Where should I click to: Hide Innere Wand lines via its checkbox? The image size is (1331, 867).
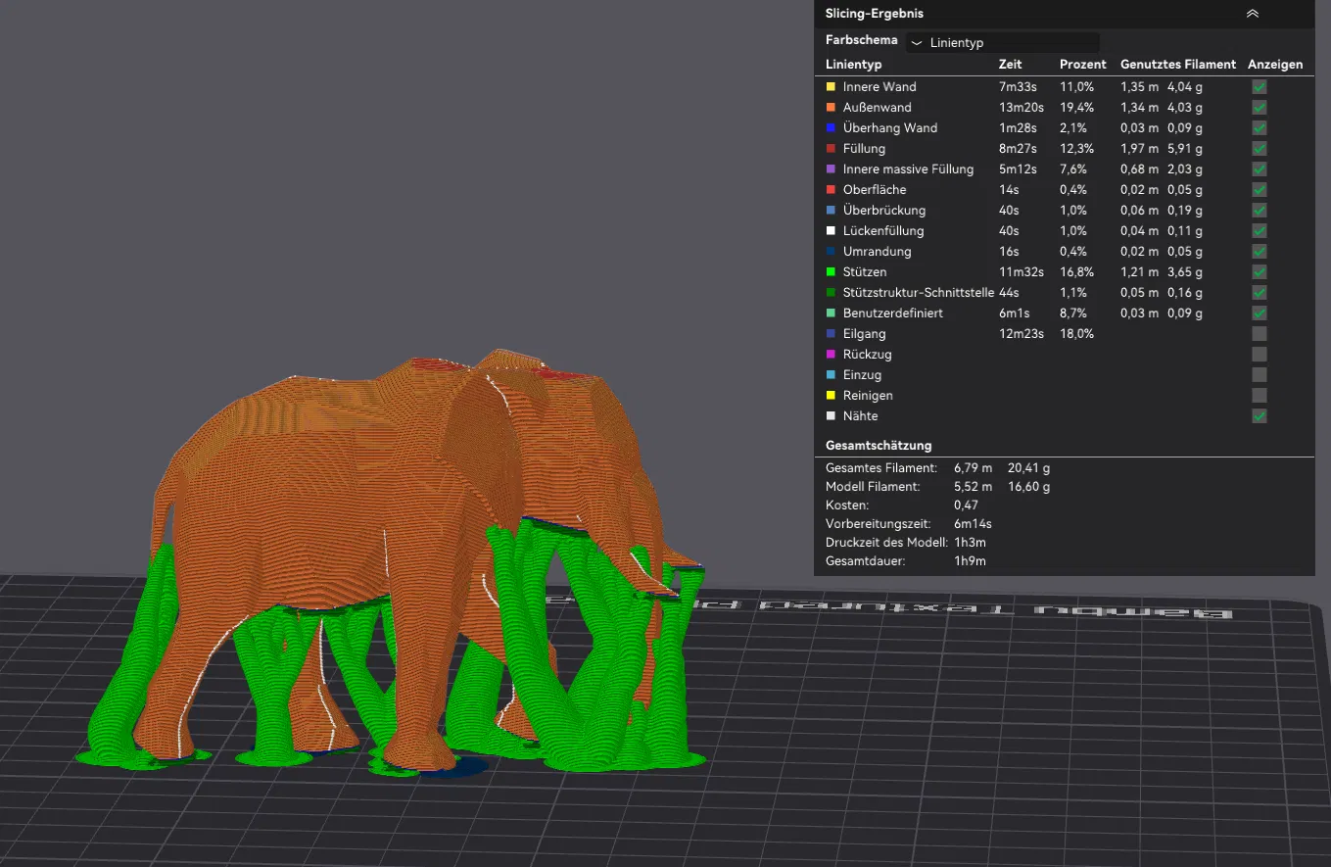[1260, 87]
